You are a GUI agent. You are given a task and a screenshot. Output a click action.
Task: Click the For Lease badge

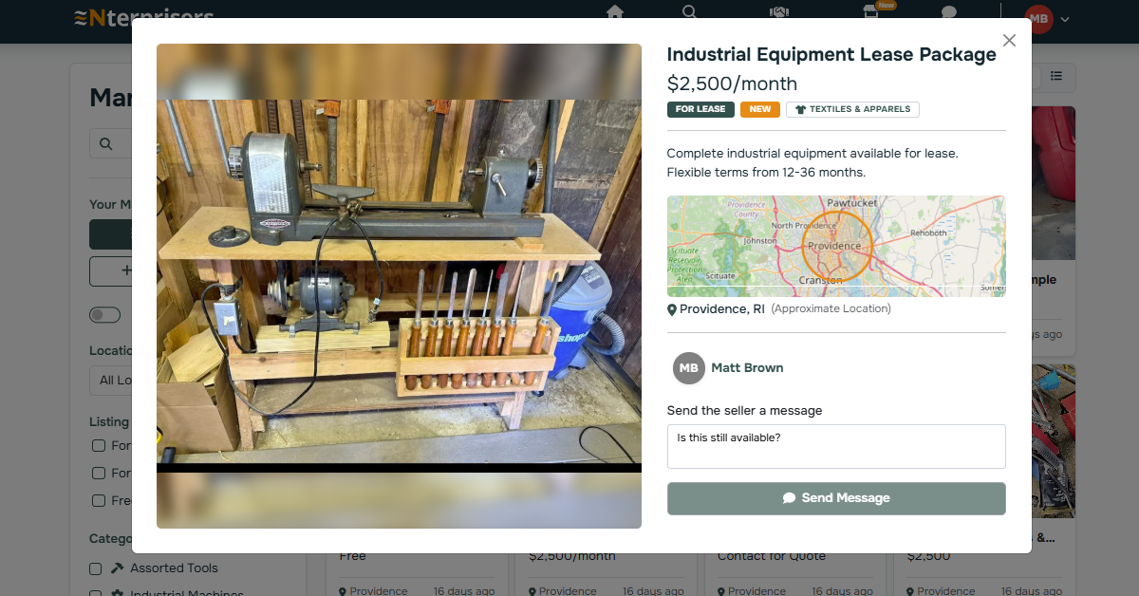coord(700,109)
